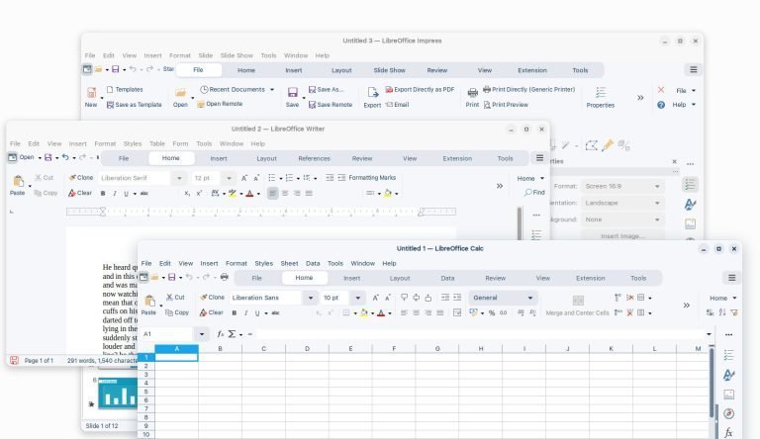Click Save icon in Calc quick toolbar
760x439 pixels.
[171, 277]
